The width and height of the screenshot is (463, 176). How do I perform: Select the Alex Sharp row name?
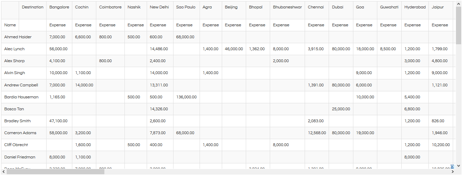[24, 61]
